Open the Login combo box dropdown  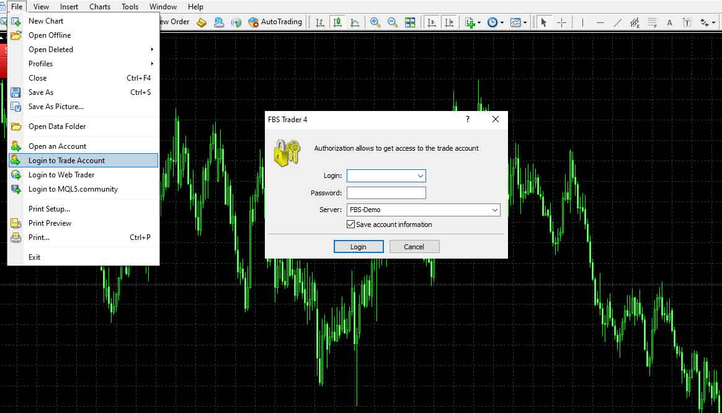click(x=420, y=176)
